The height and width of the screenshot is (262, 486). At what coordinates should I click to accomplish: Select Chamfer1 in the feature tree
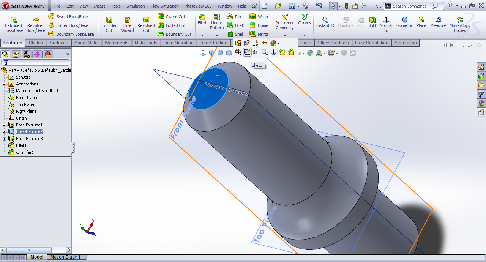(x=25, y=152)
